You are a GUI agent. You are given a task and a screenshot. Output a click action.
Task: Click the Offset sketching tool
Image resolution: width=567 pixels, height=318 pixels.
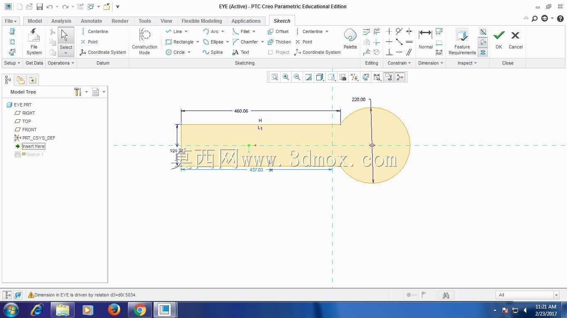278,31
